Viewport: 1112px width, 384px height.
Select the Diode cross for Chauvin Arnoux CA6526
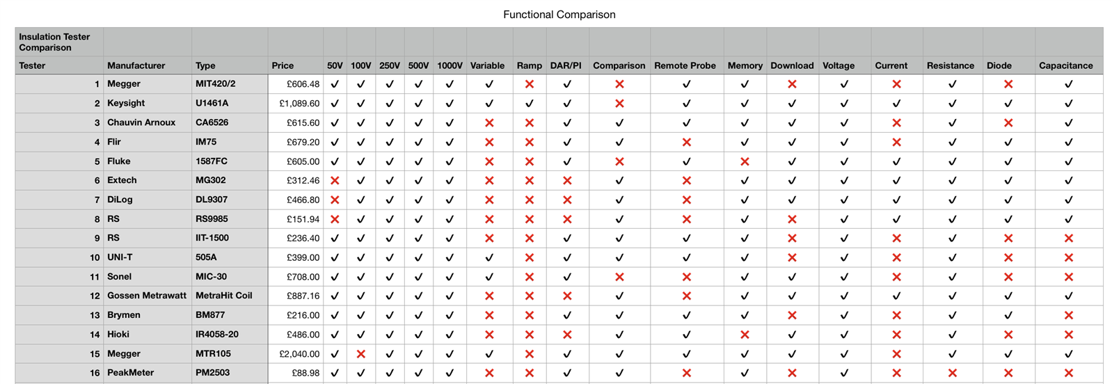(1008, 123)
